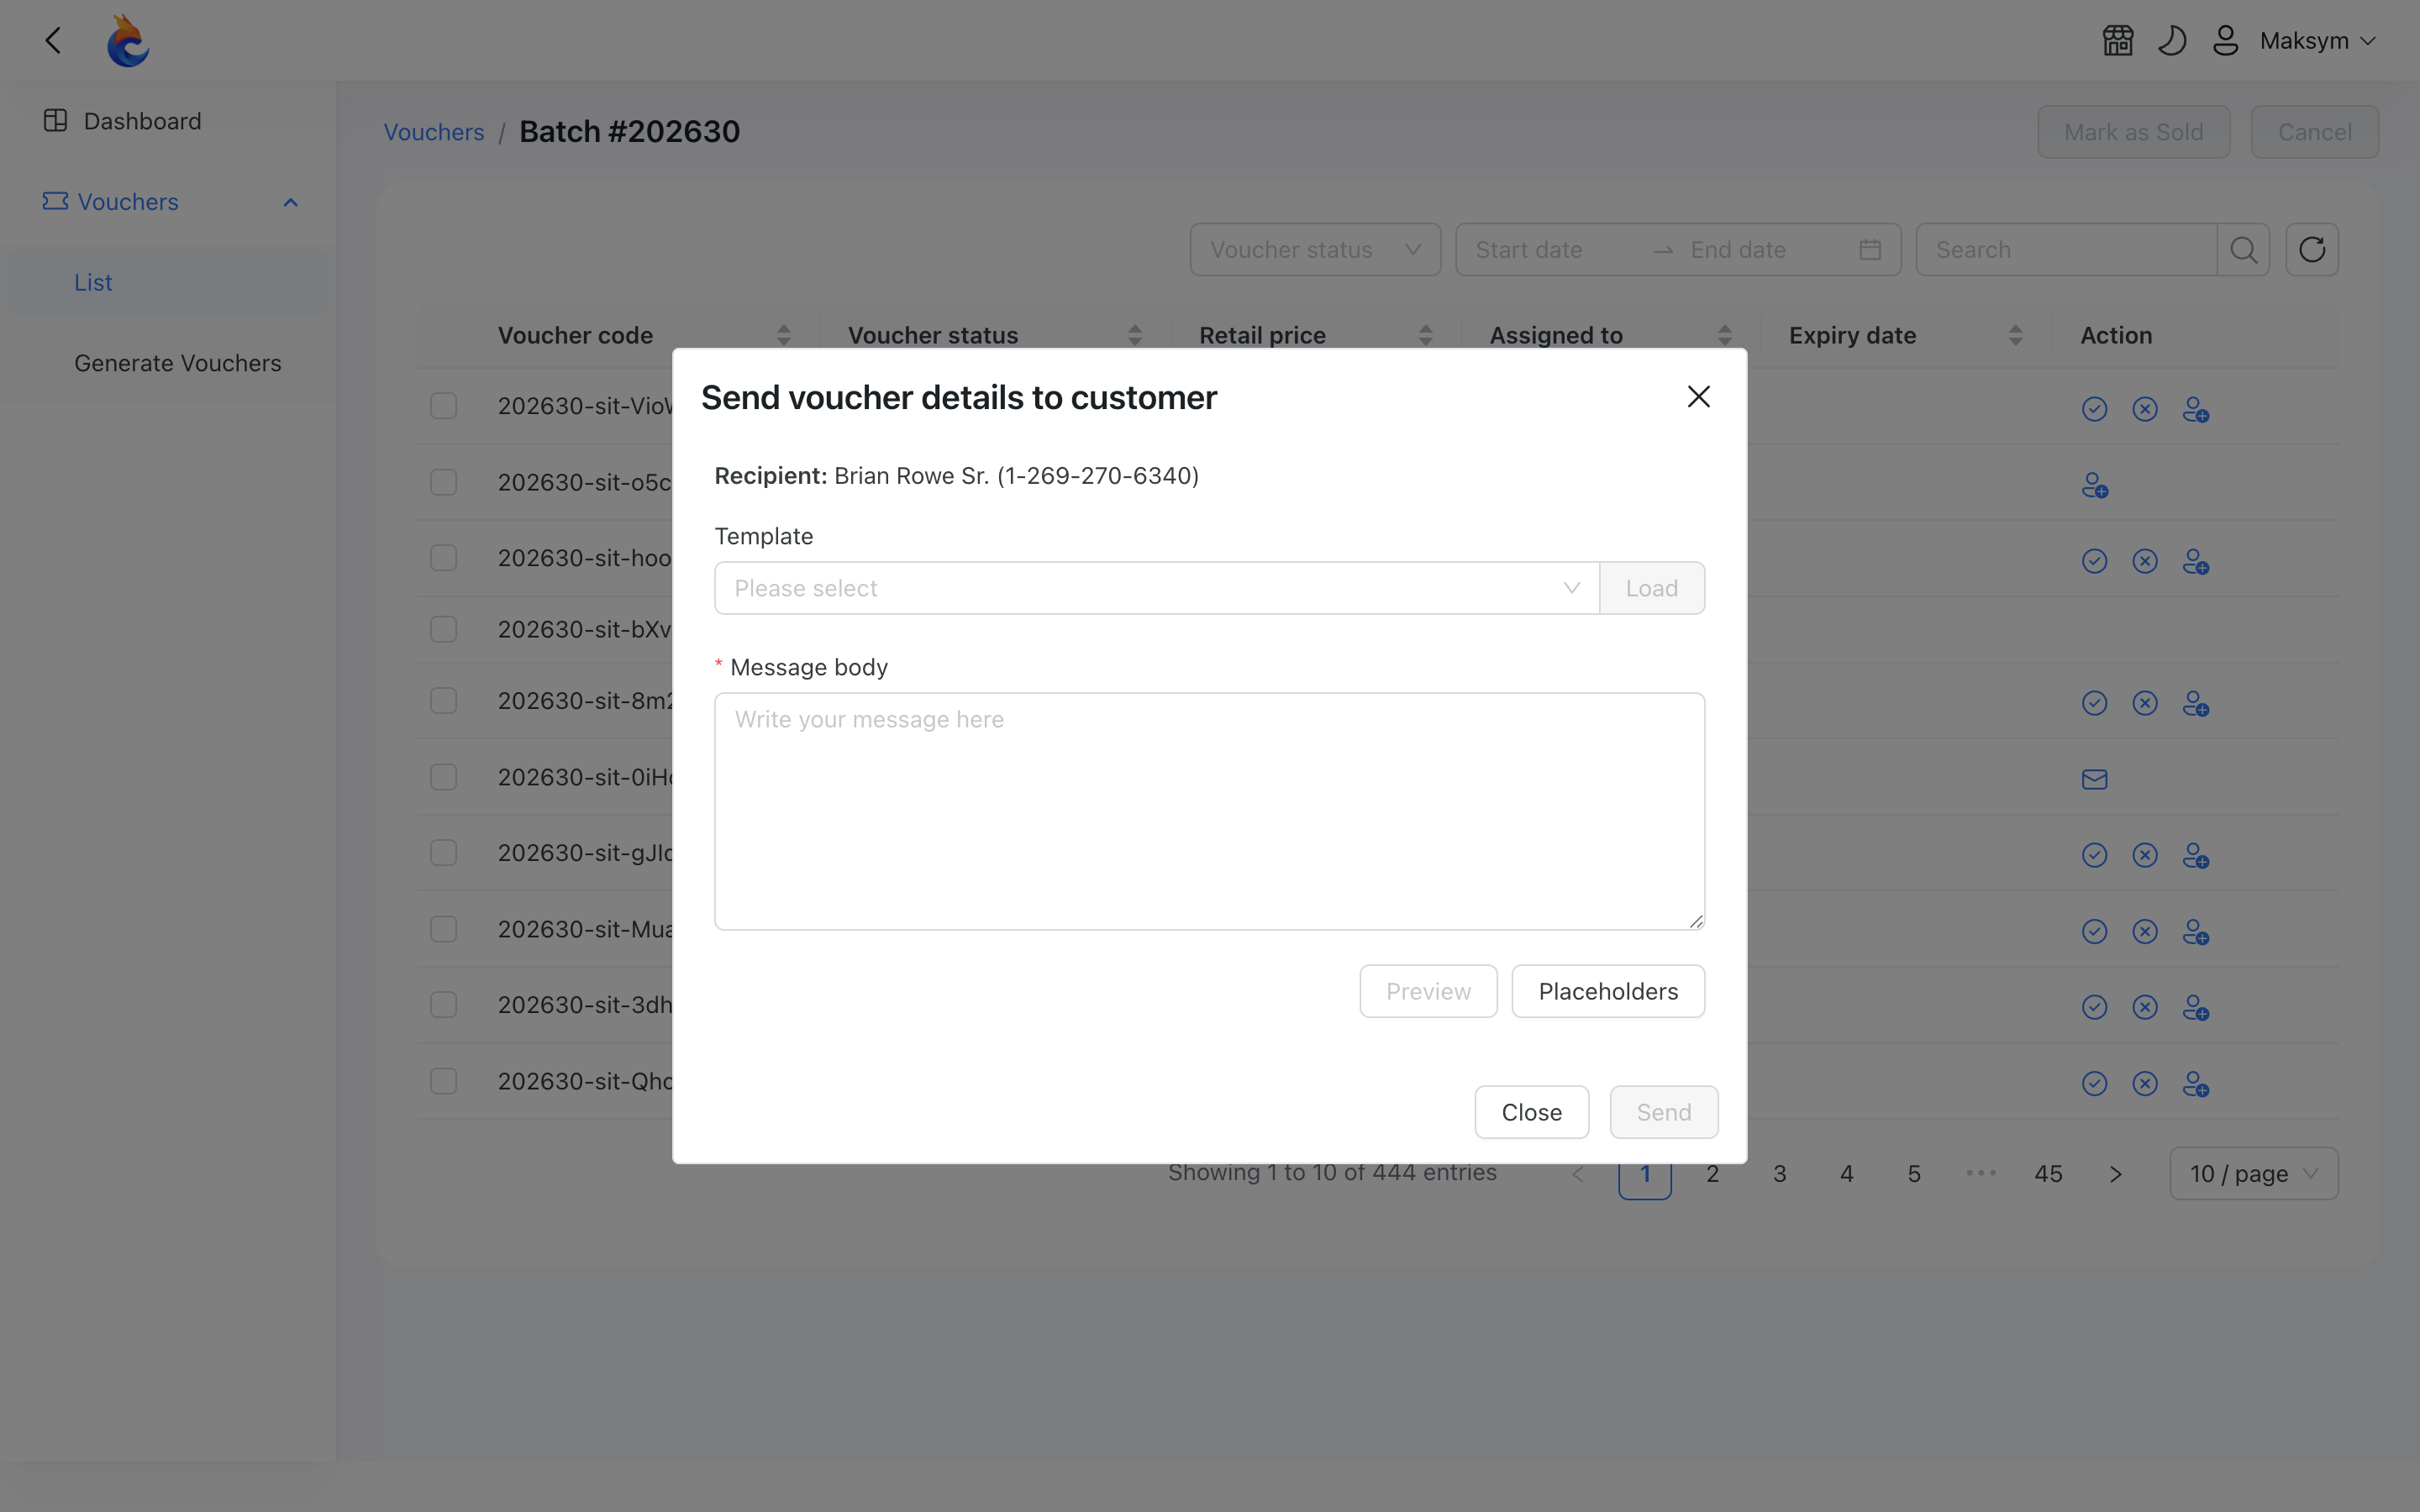Click assign-user icon in 202630-sit-o5c row
The image size is (2420, 1512).
tap(2095, 486)
